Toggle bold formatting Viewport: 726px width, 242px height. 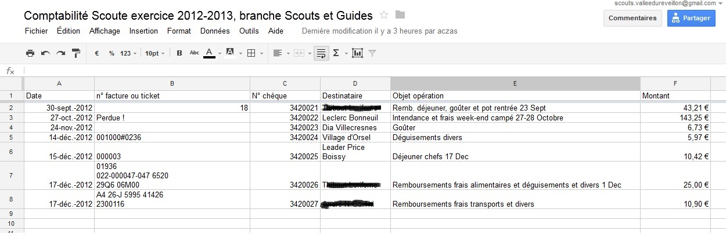pyautogui.click(x=179, y=53)
